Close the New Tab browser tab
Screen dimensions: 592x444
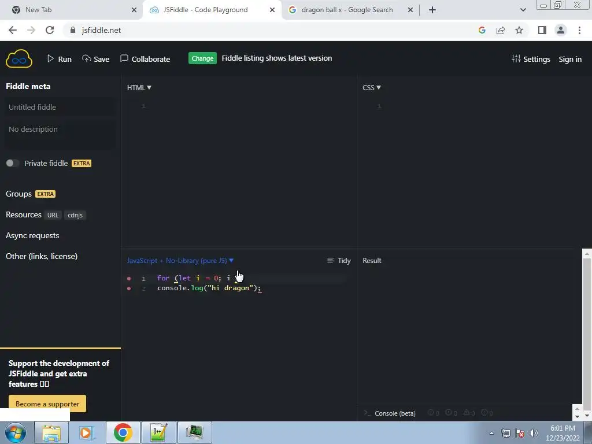tap(134, 10)
